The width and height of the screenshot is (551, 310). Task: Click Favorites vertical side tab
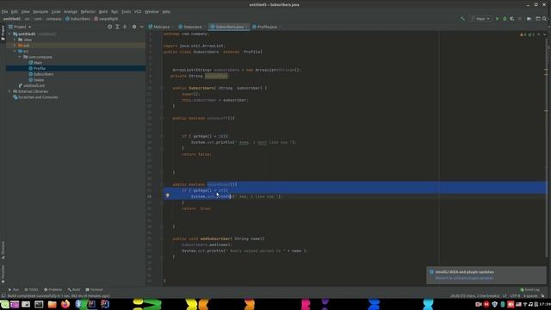coord(3,274)
